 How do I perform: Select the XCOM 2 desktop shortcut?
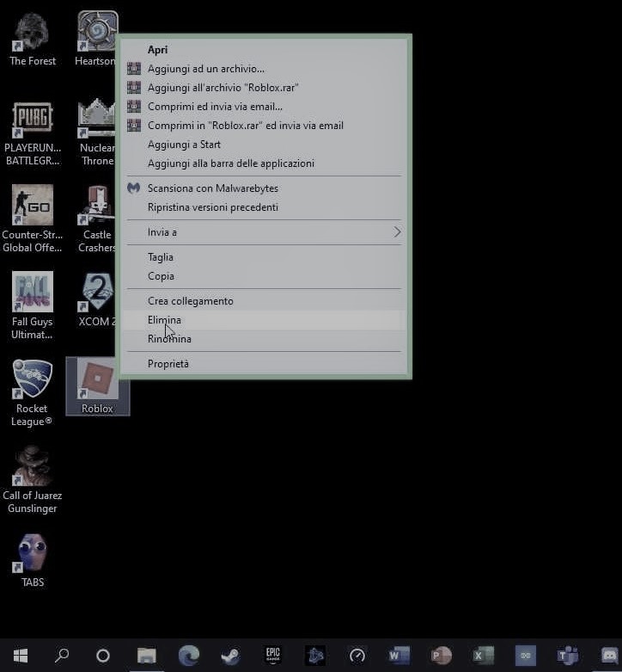97,300
